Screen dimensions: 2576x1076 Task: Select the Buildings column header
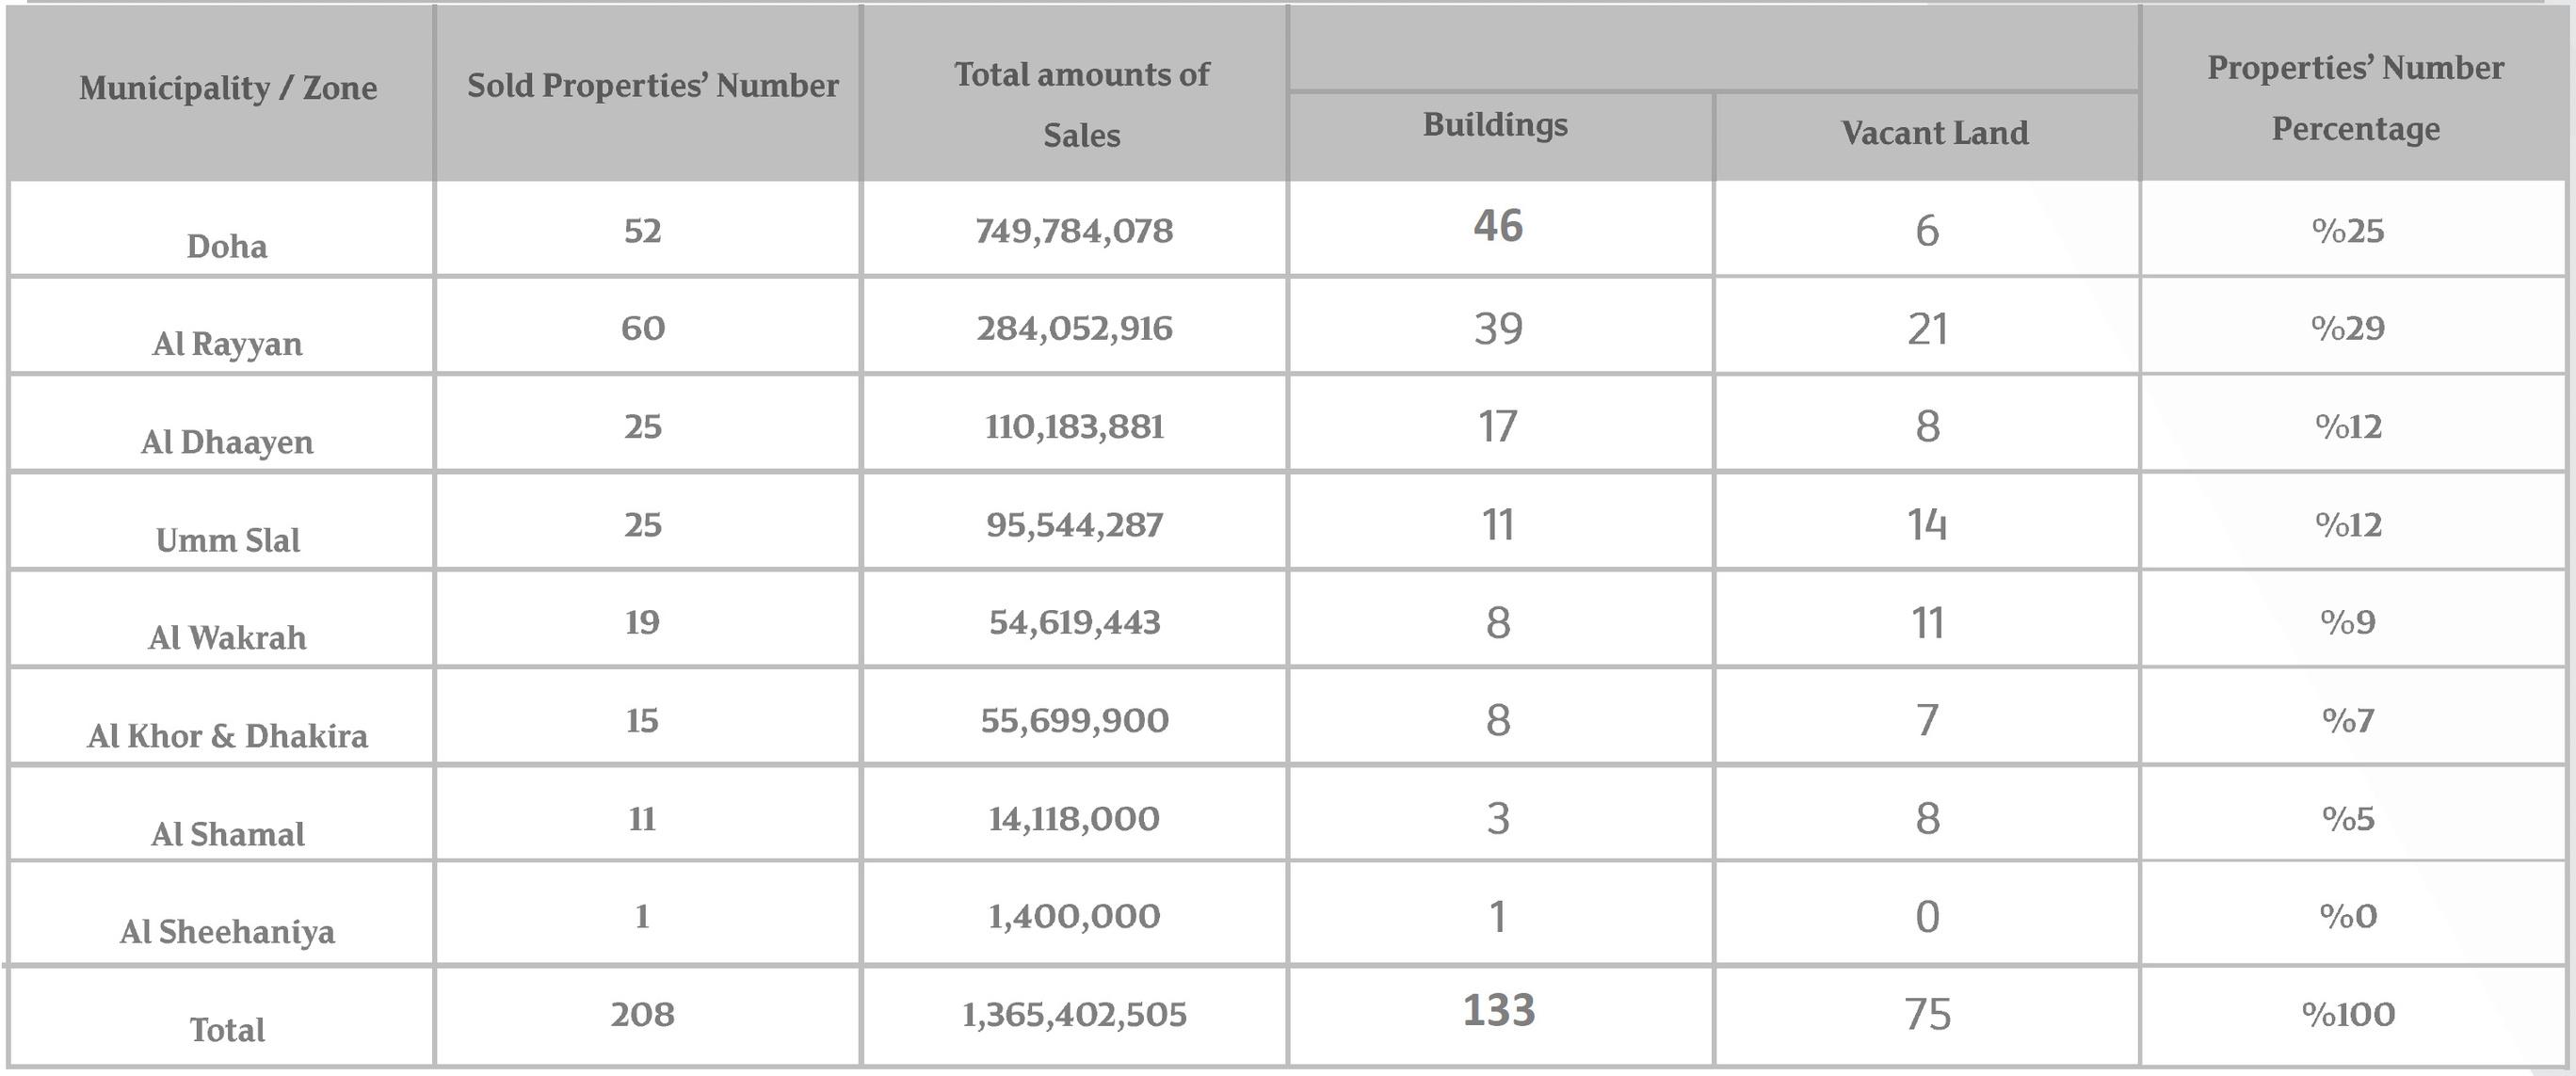pos(1495,124)
